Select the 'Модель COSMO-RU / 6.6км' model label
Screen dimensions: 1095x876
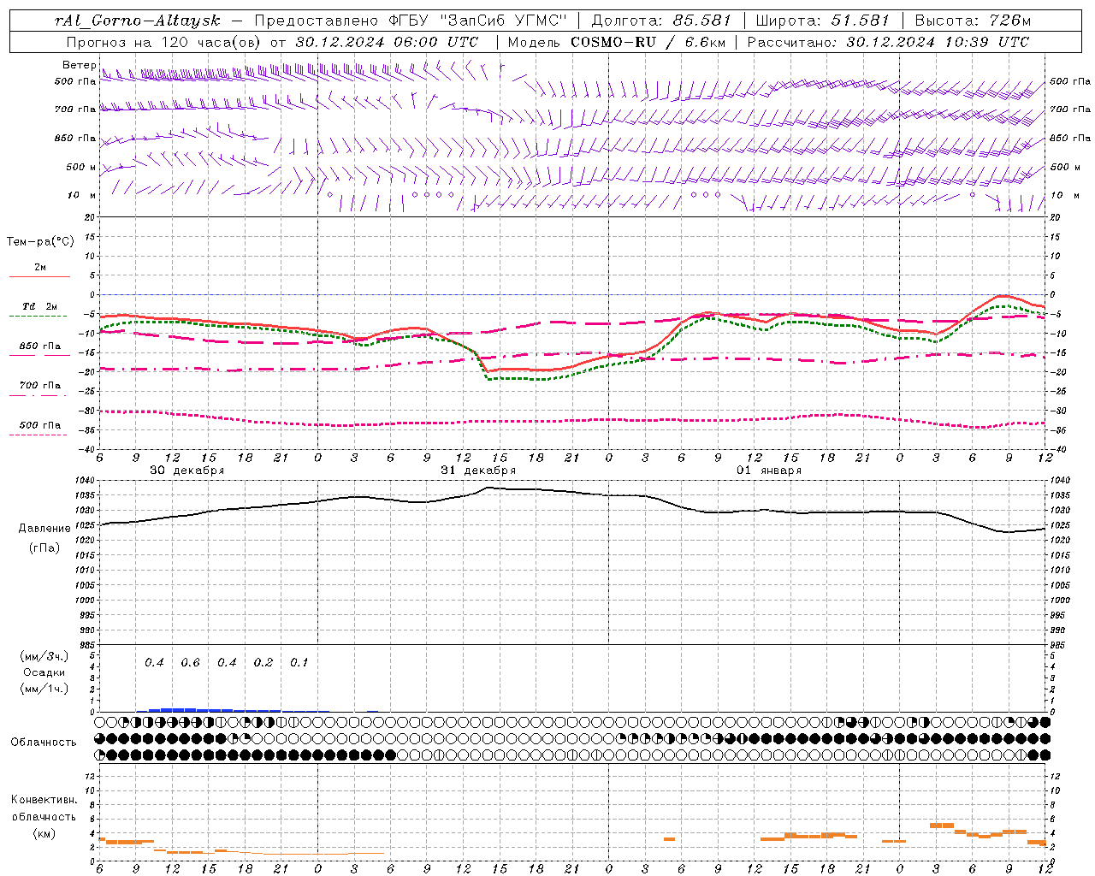tap(616, 42)
